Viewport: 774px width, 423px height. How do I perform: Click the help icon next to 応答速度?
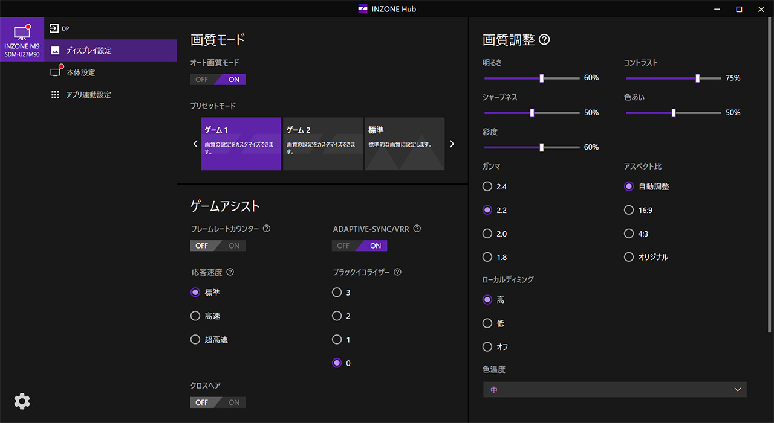(x=230, y=272)
